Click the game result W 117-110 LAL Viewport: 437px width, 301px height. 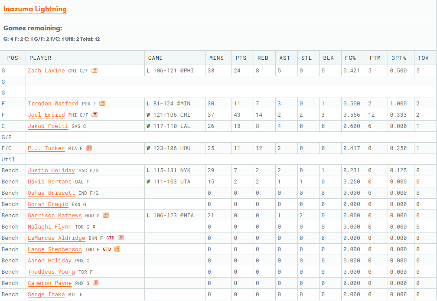click(168, 126)
